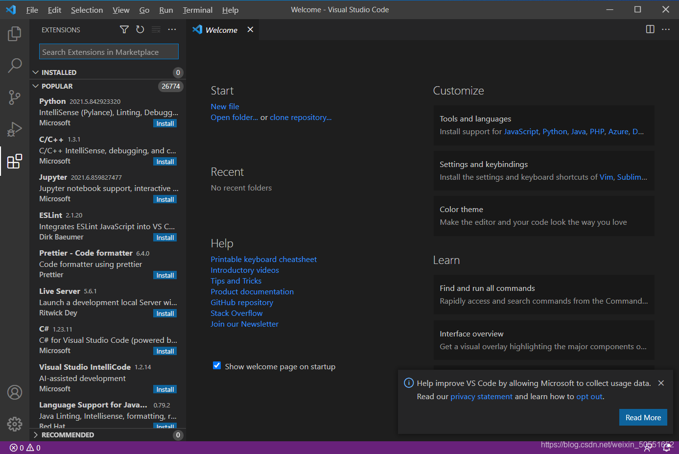Screen dimensions: 679x454
Task: Open the privacy statement link
Action: [481, 396]
